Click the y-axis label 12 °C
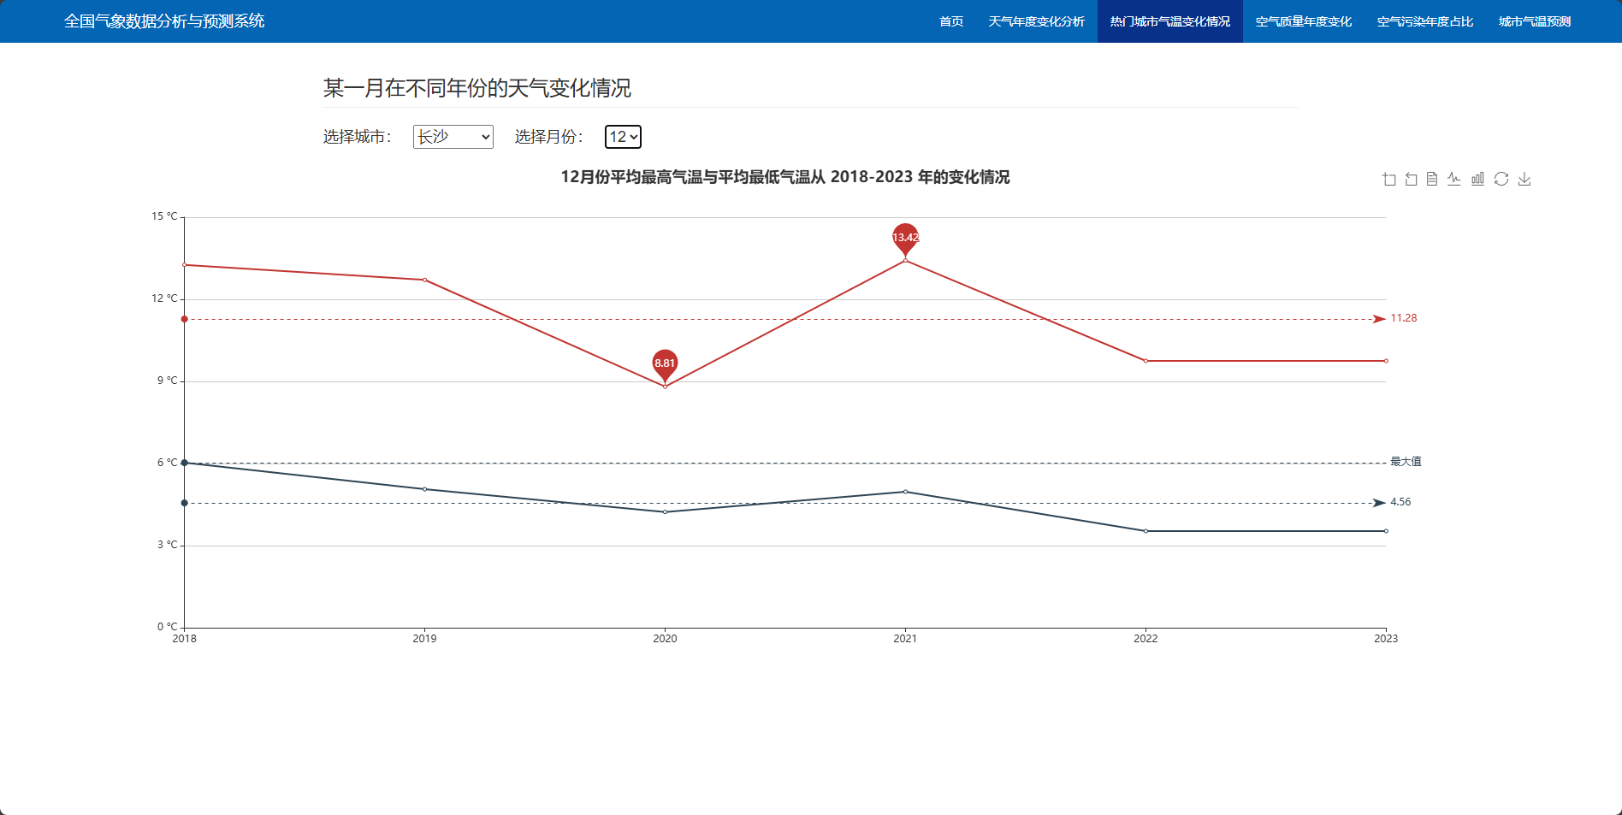This screenshot has height=815, width=1622. click(x=164, y=298)
